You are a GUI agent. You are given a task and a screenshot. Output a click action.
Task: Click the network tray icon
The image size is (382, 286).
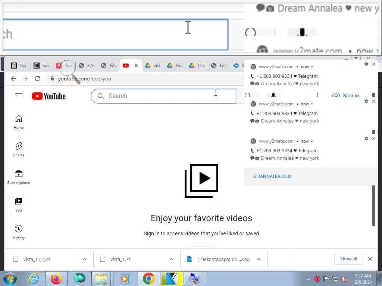(x=335, y=279)
